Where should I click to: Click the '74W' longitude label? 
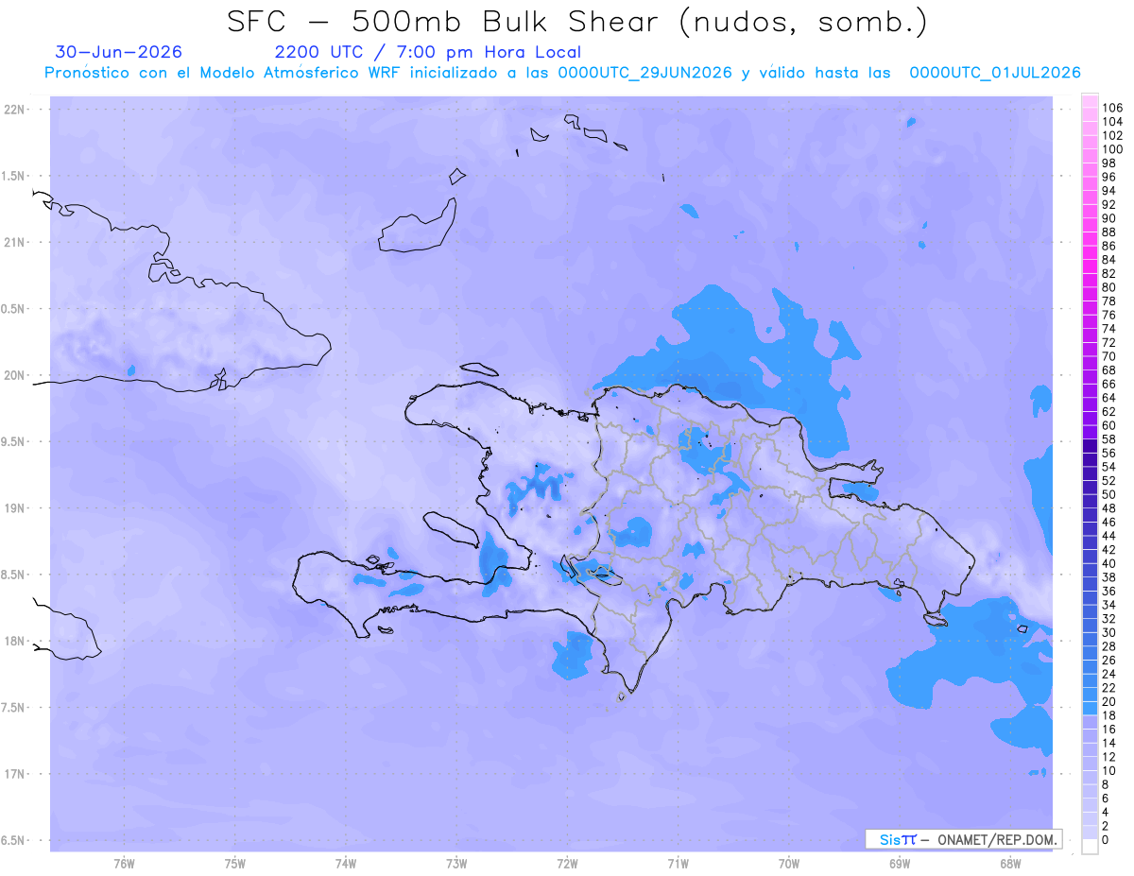pos(346,863)
